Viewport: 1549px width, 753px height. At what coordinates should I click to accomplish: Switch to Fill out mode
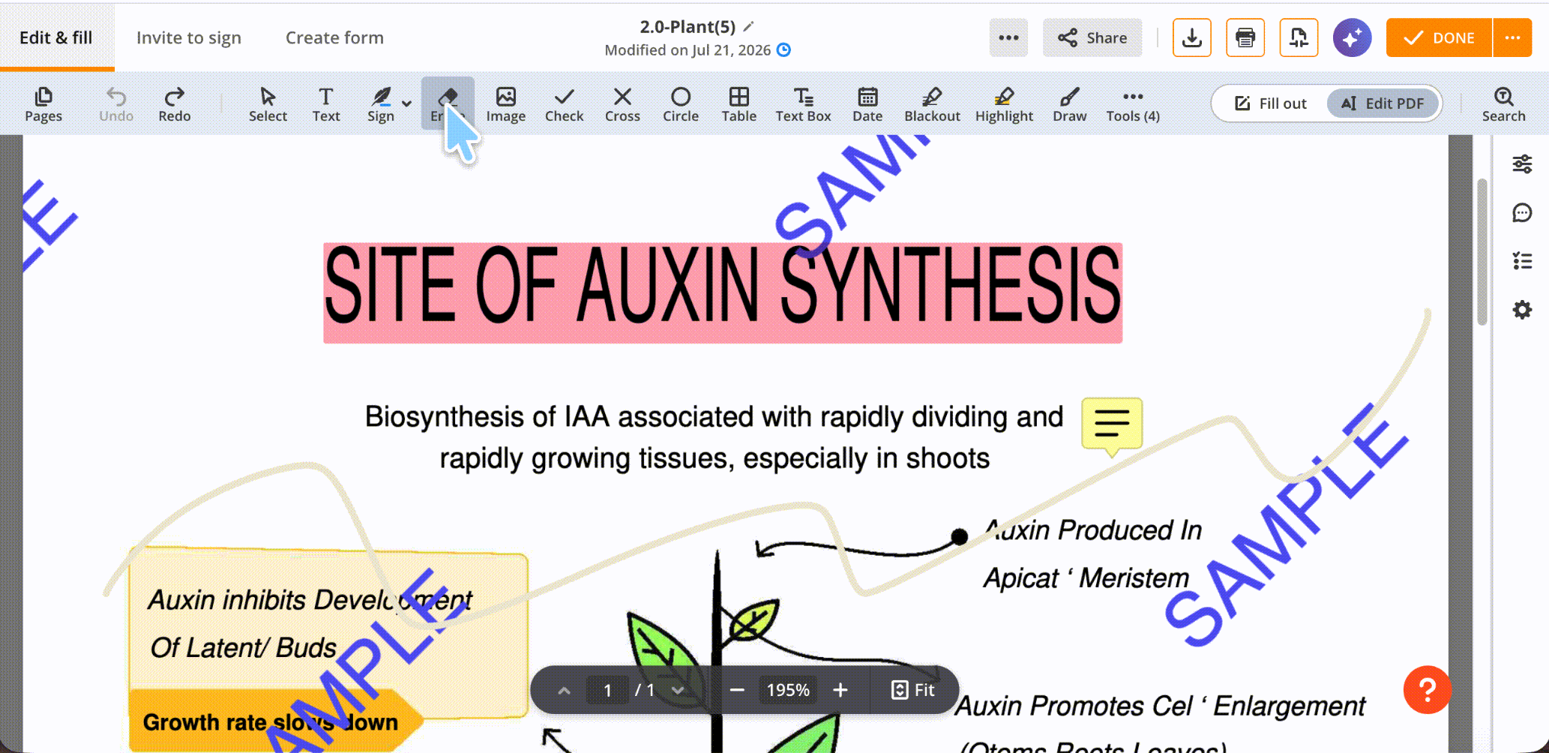point(1271,103)
